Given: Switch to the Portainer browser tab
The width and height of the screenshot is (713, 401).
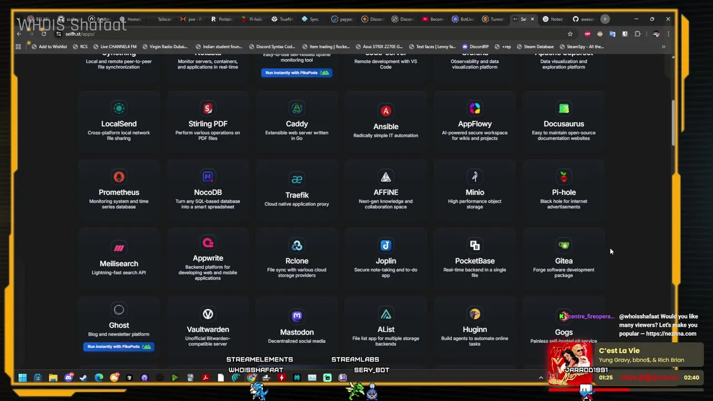Looking at the screenshot, I should click(x=222, y=19).
